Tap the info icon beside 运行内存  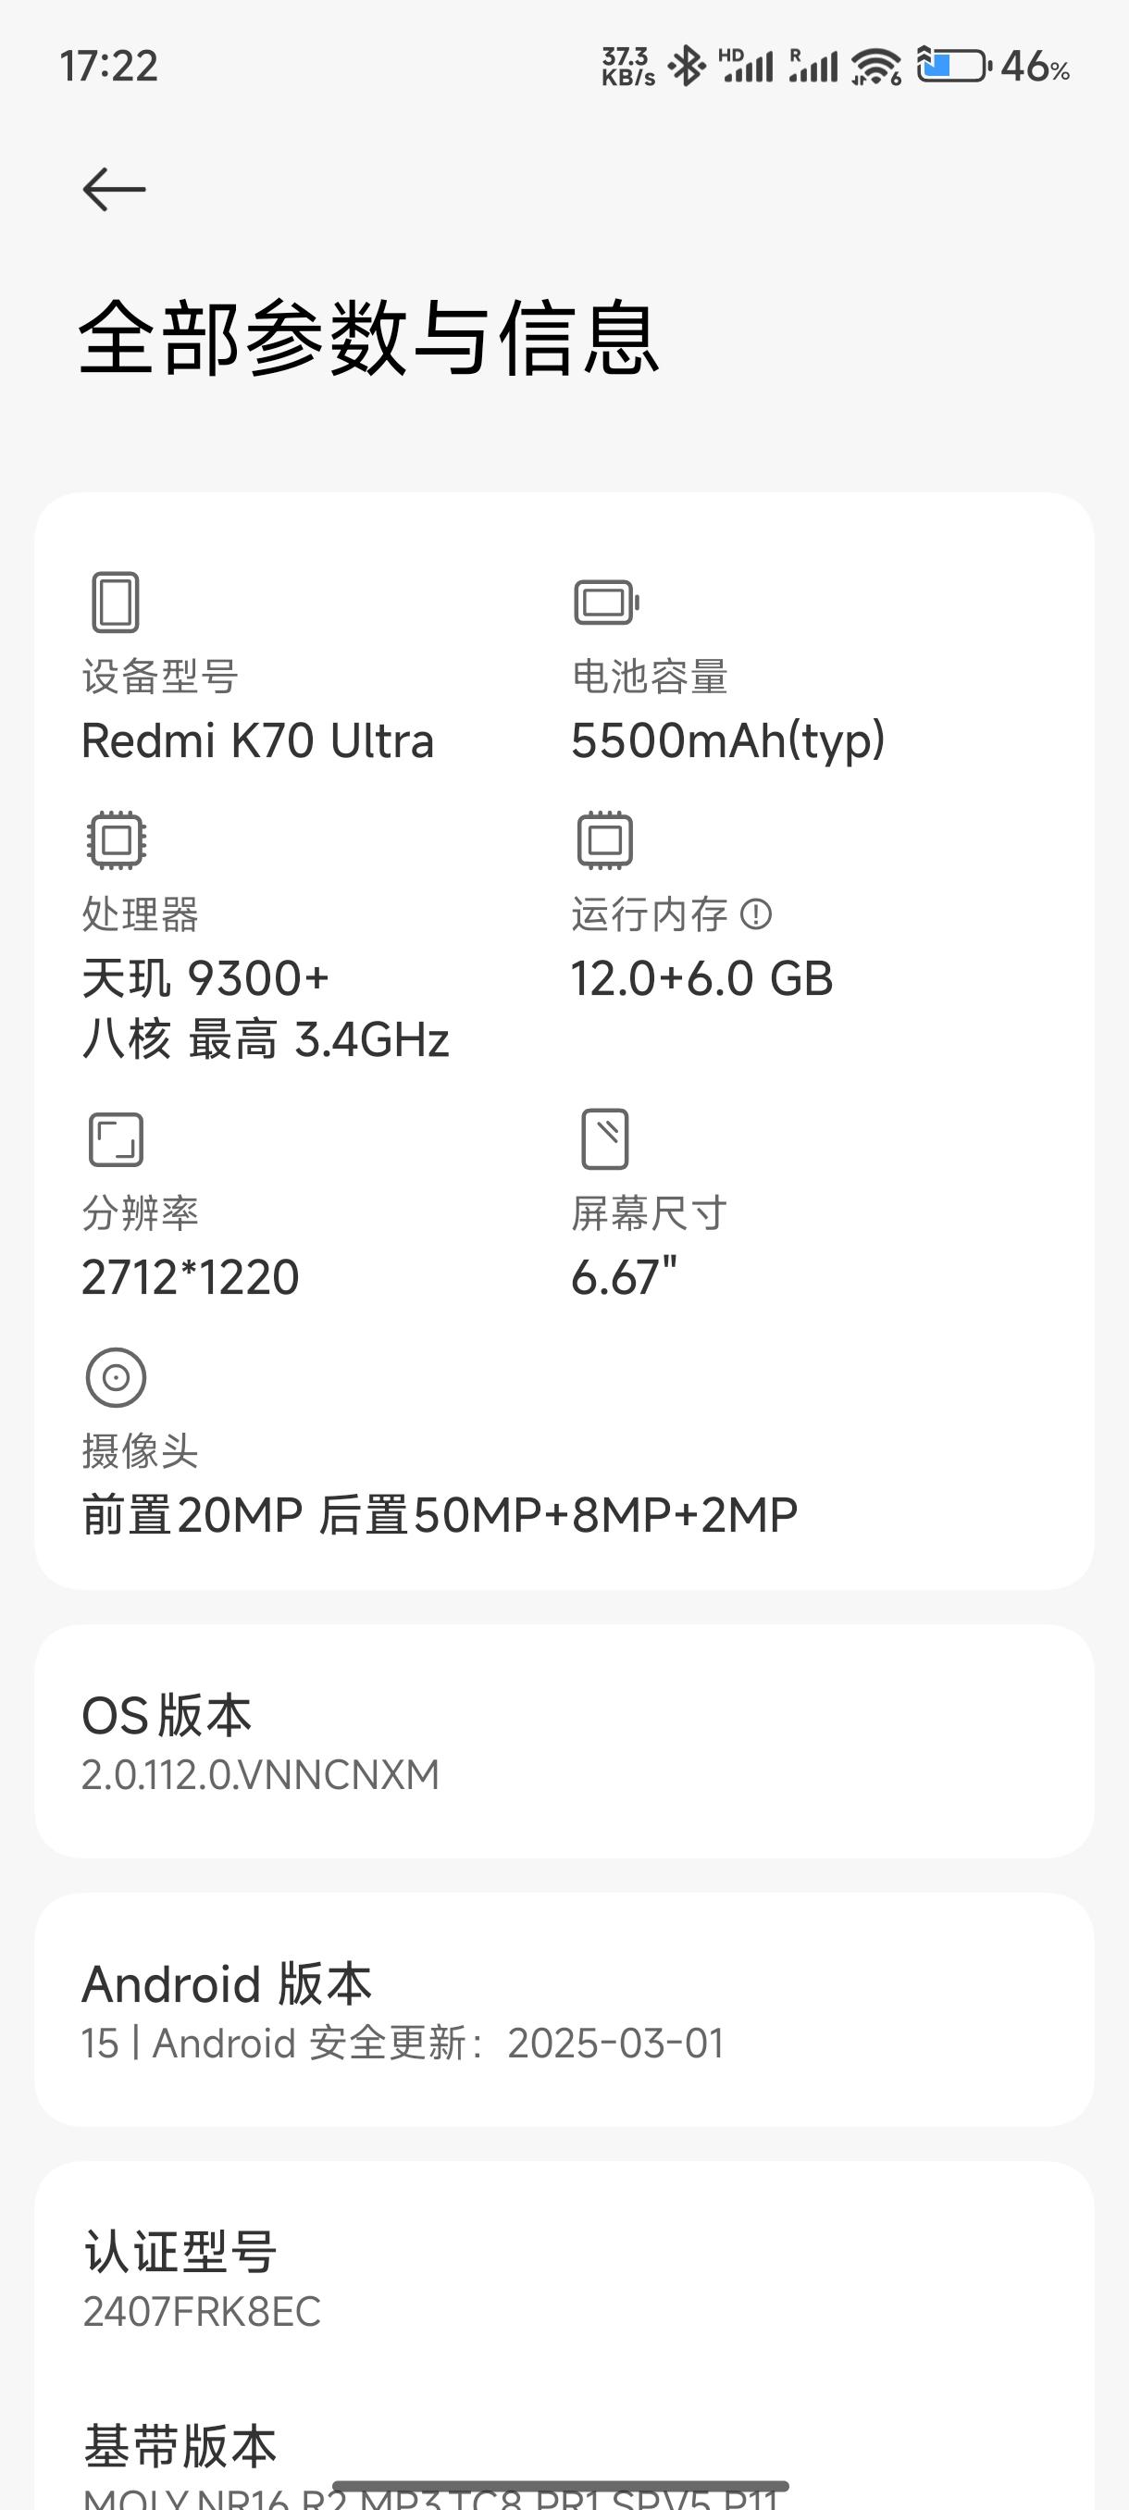756,914
